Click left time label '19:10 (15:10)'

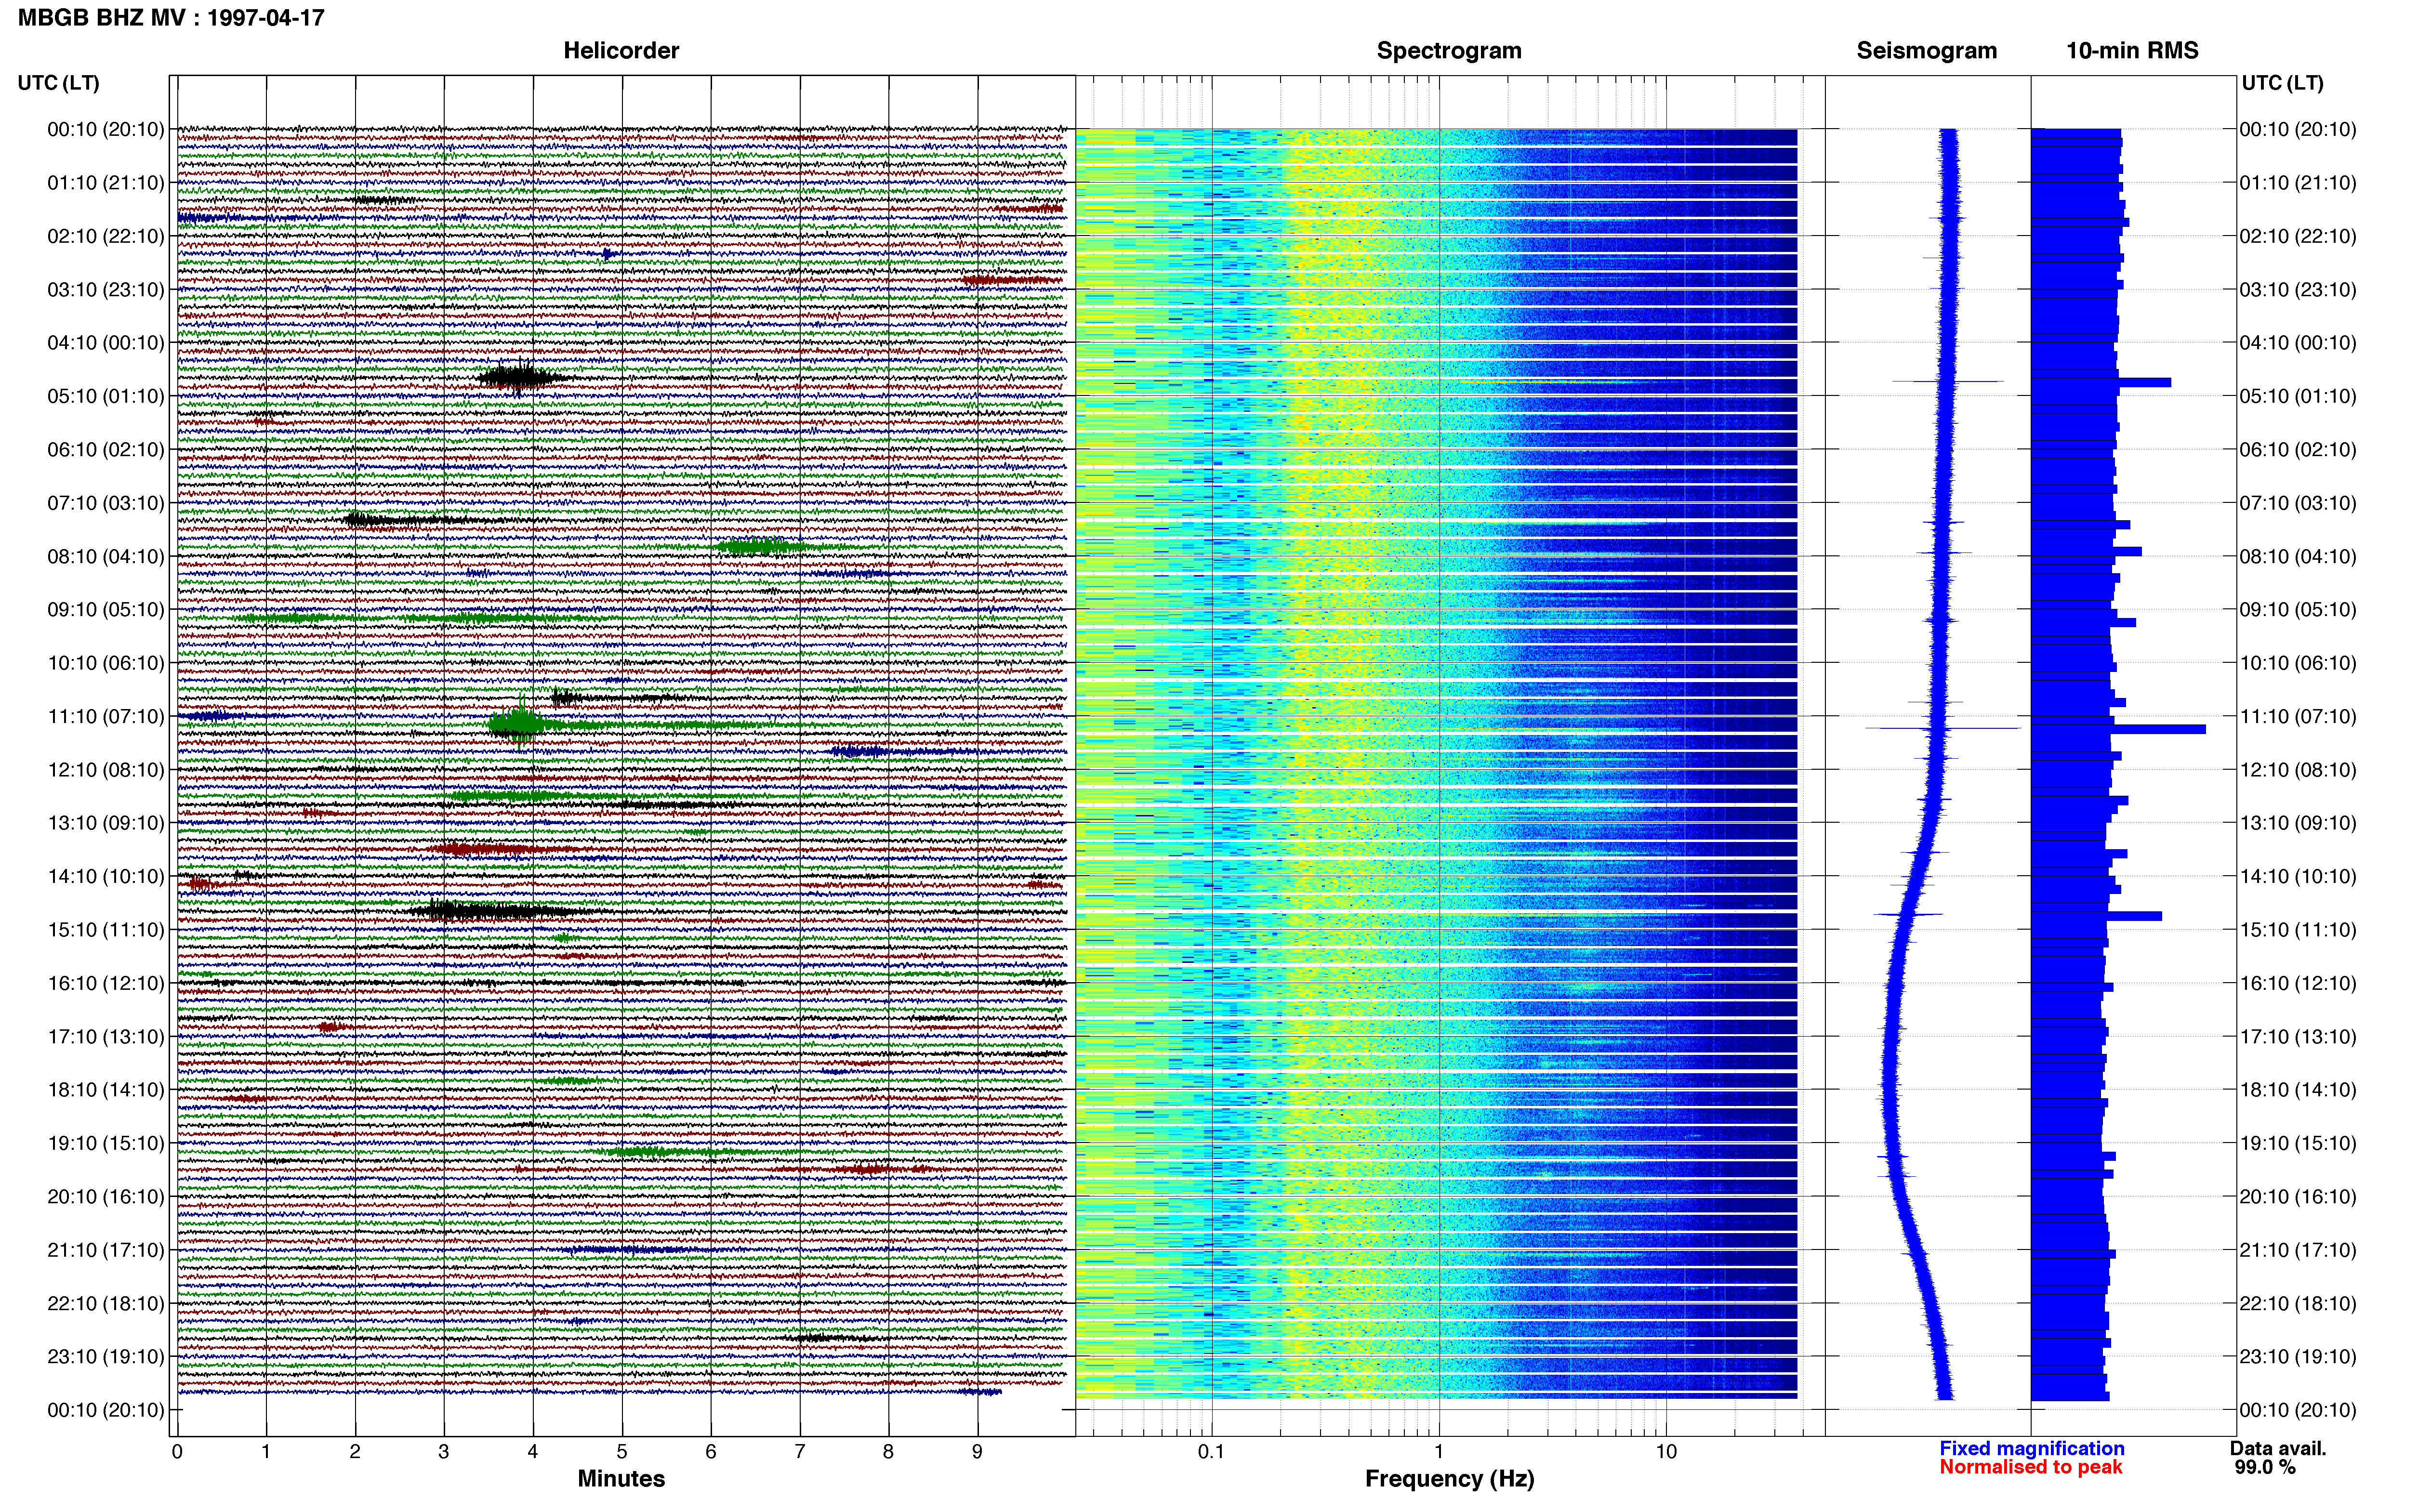click(106, 1143)
